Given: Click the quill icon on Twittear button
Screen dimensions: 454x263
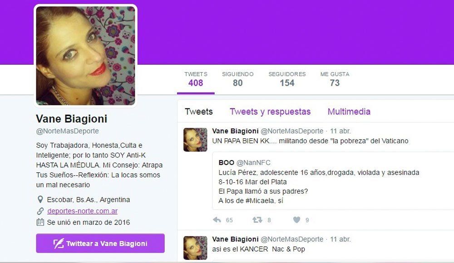Looking at the screenshot, I should click(x=59, y=244).
